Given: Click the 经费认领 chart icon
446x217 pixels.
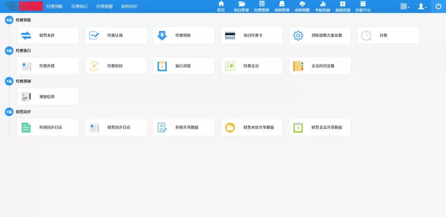Looking at the screenshot, I should pyautogui.click(x=94, y=35).
